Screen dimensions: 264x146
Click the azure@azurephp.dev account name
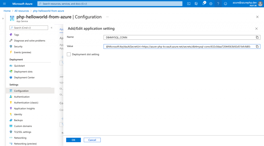click(x=245, y=3)
